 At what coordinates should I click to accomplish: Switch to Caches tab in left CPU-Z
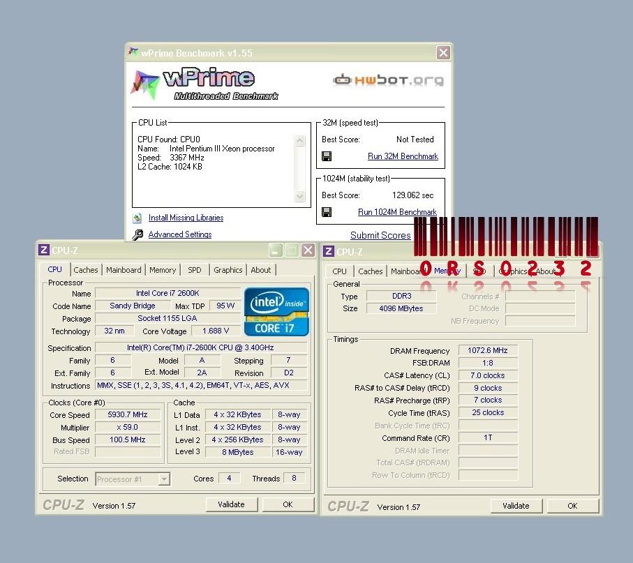coord(86,270)
